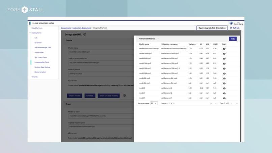View chart for validationrun50drugs1 row
The width and height of the screenshot is (272, 153).
coord(224,59)
